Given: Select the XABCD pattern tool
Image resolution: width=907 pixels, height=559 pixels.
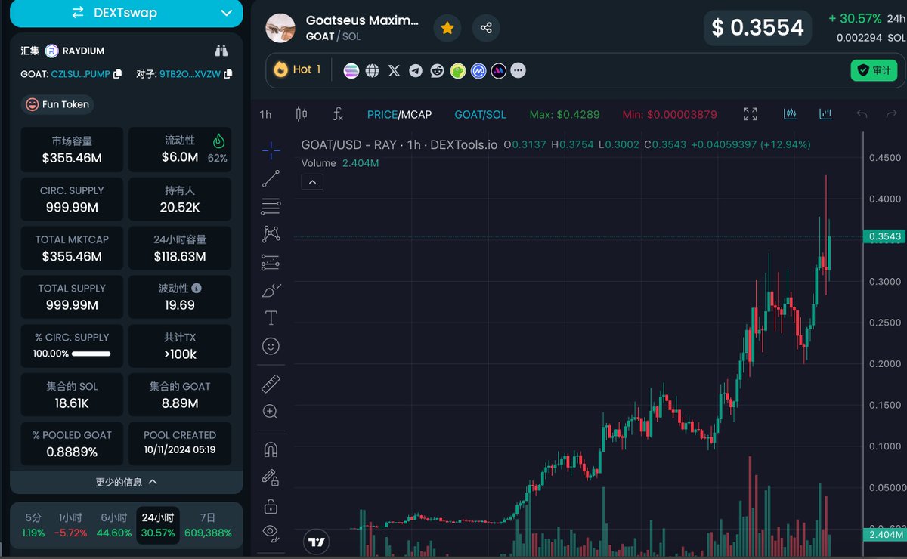Looking at the screenshot, I should point(271,234).
